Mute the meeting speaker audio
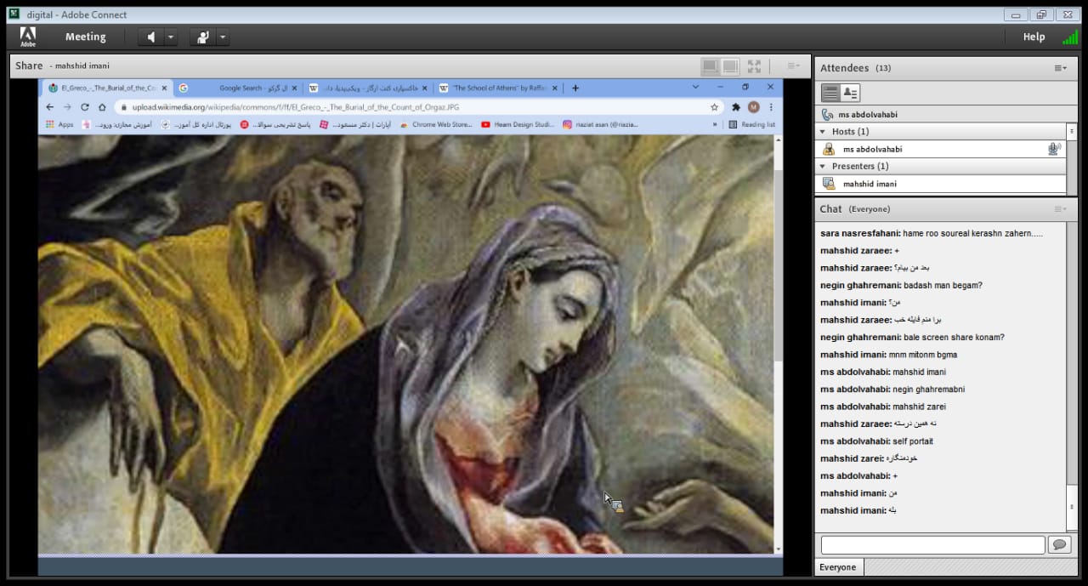The width and height of the screenshot is (1088, 586). click(x=150, y=37)
